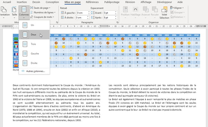208x127 pixels.
Task: Open the Aligner dropdown
Action: click(x=177, y=8)
